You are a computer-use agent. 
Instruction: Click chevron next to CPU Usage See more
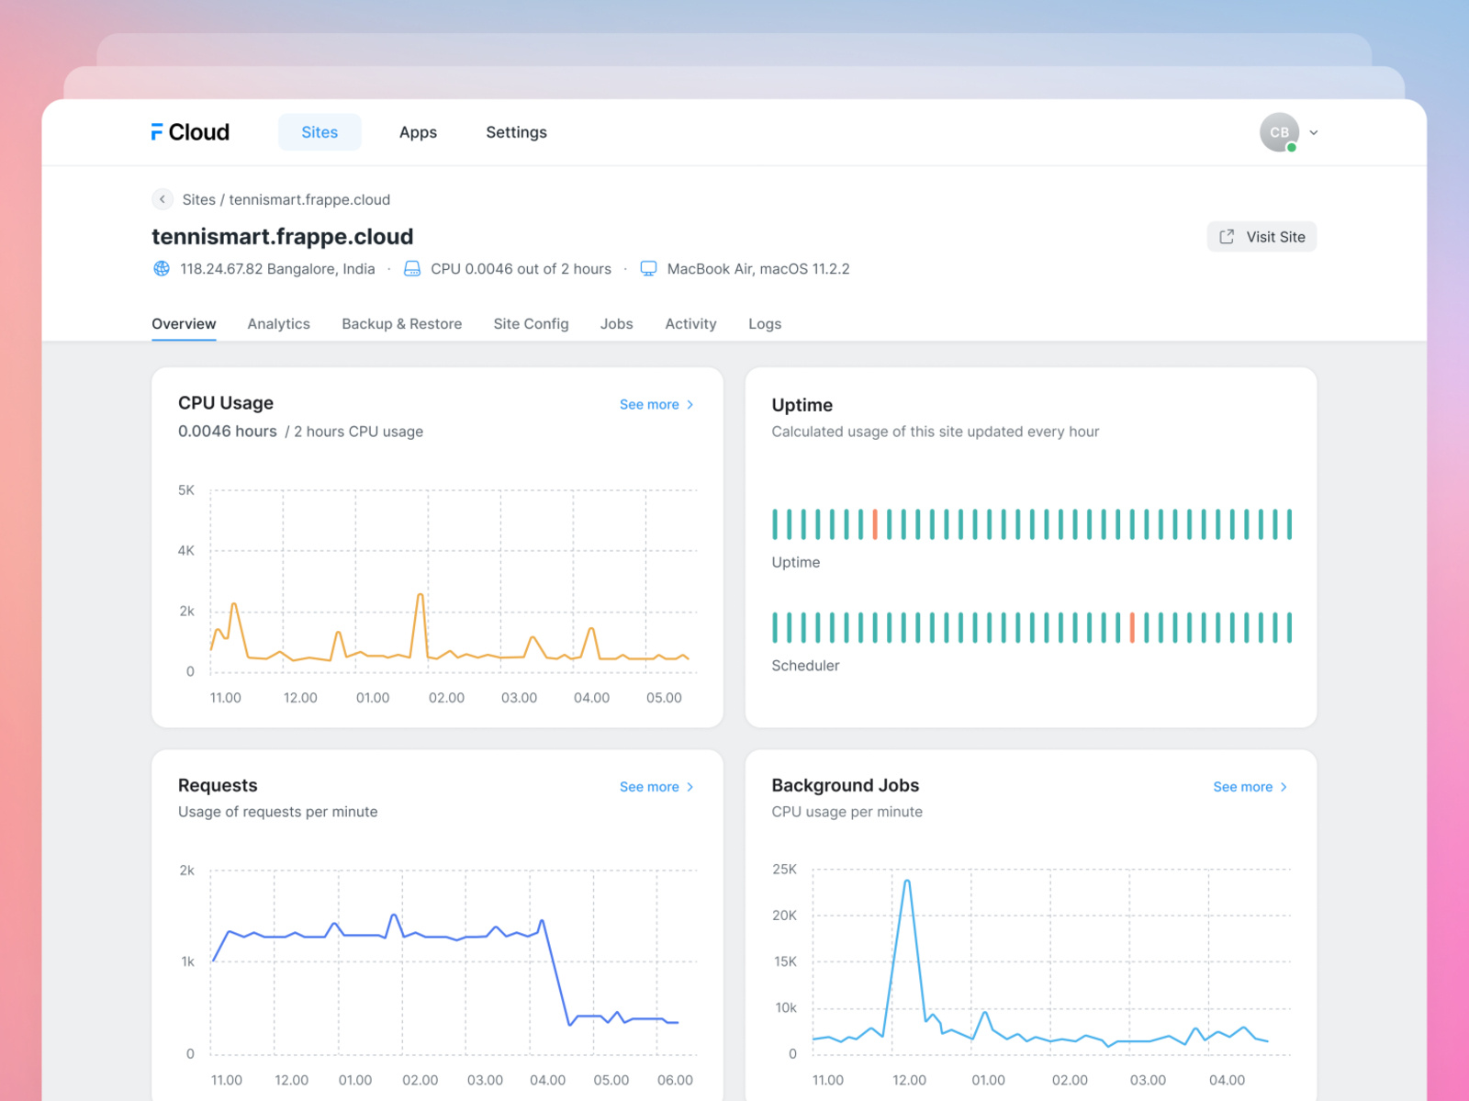click(x=690, y=404)
